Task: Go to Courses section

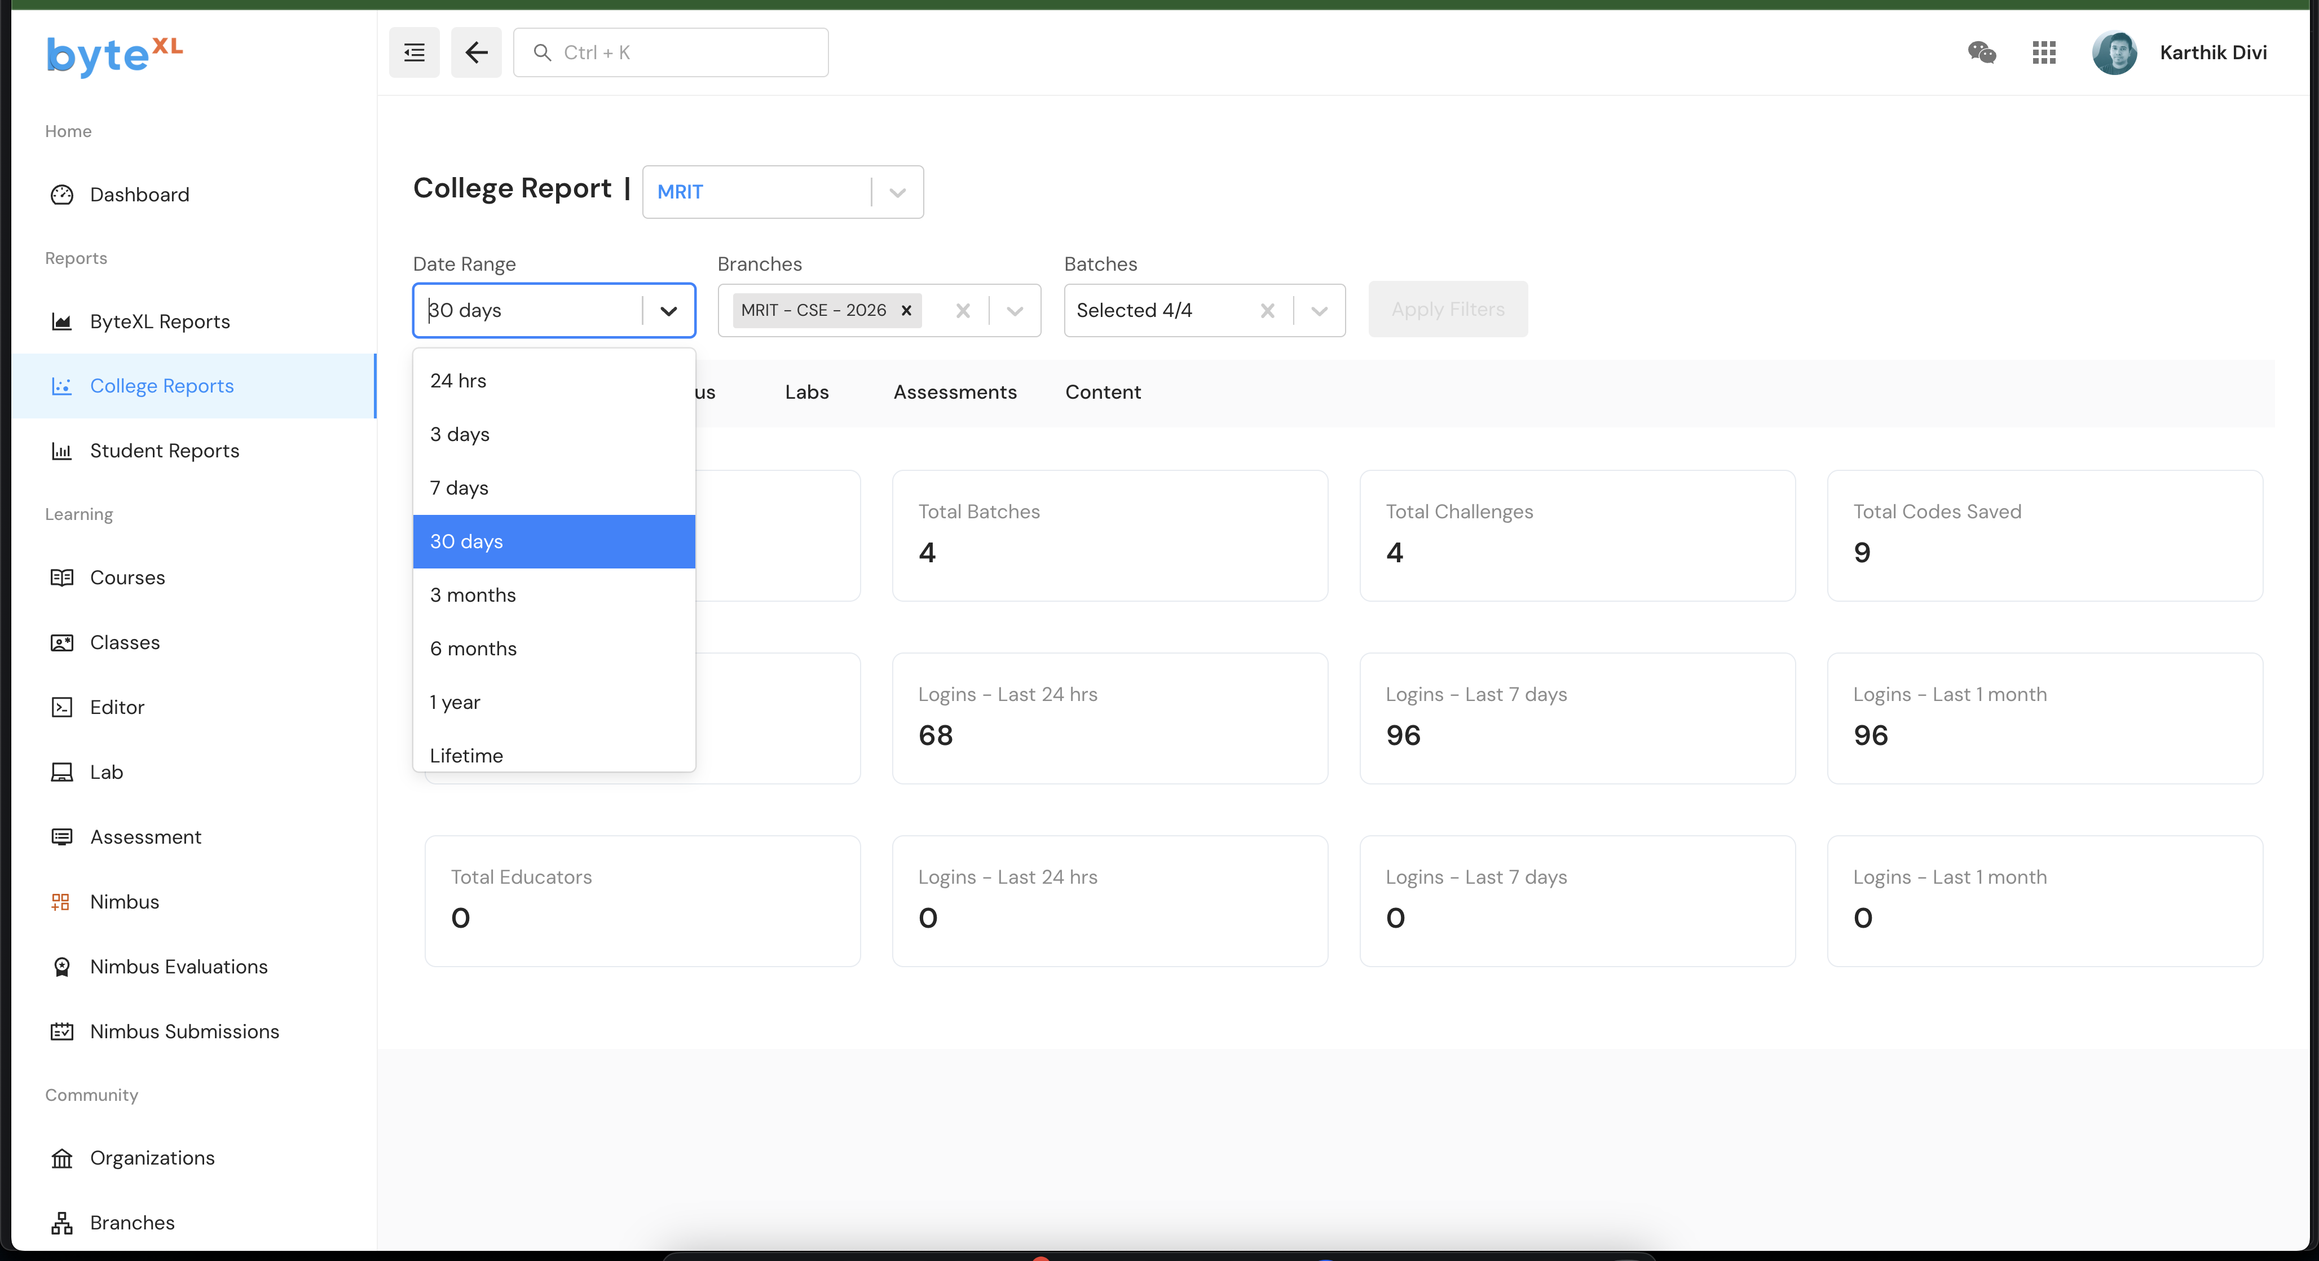Action: pos(195,578)
